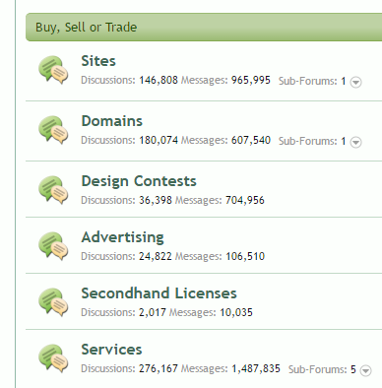Click the Sub-Forums: 1 label for Domains
The image size is (382, 388).
point(312,141)
